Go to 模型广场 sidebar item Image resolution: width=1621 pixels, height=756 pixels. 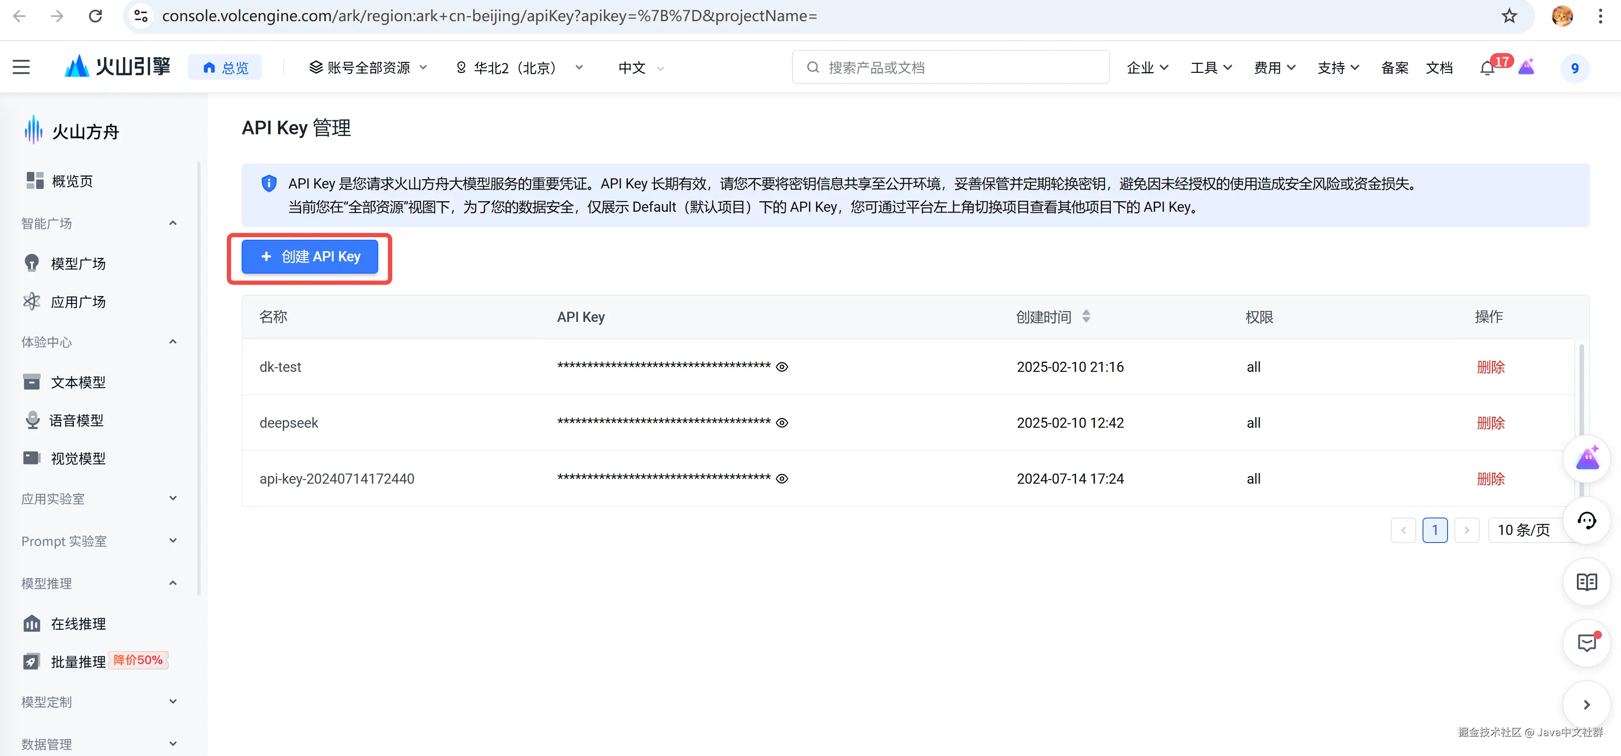click(x=78, y=263)
